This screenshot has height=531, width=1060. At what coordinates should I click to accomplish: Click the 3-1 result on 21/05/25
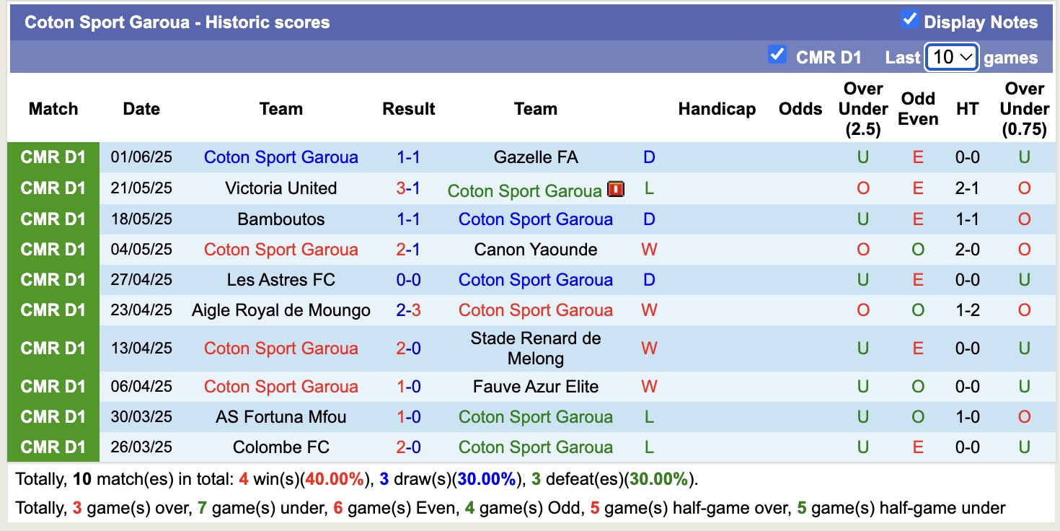click(408, 188)
